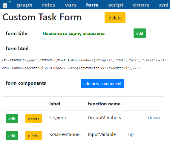
Task: Delete the InputVariable component row
Action: pos(34,136)
